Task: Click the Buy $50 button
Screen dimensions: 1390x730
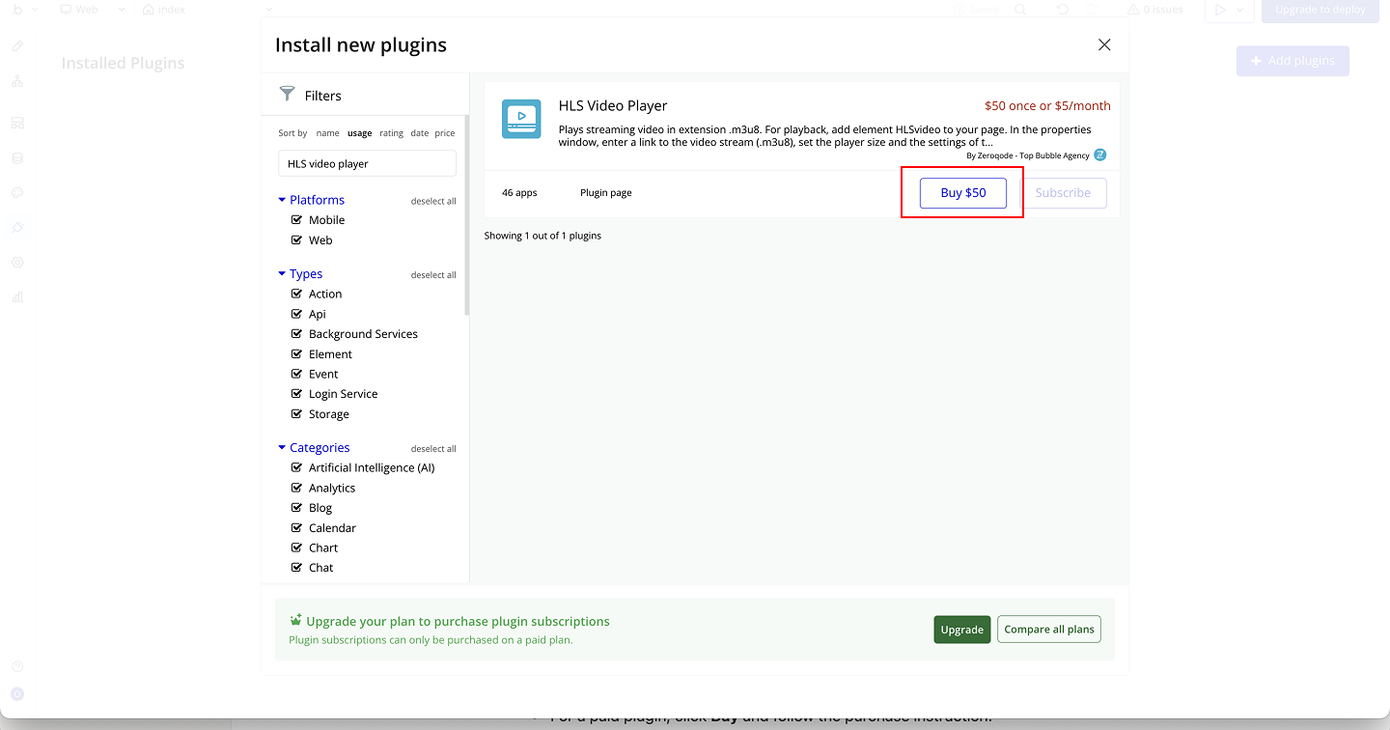Action: click(963, 193)
